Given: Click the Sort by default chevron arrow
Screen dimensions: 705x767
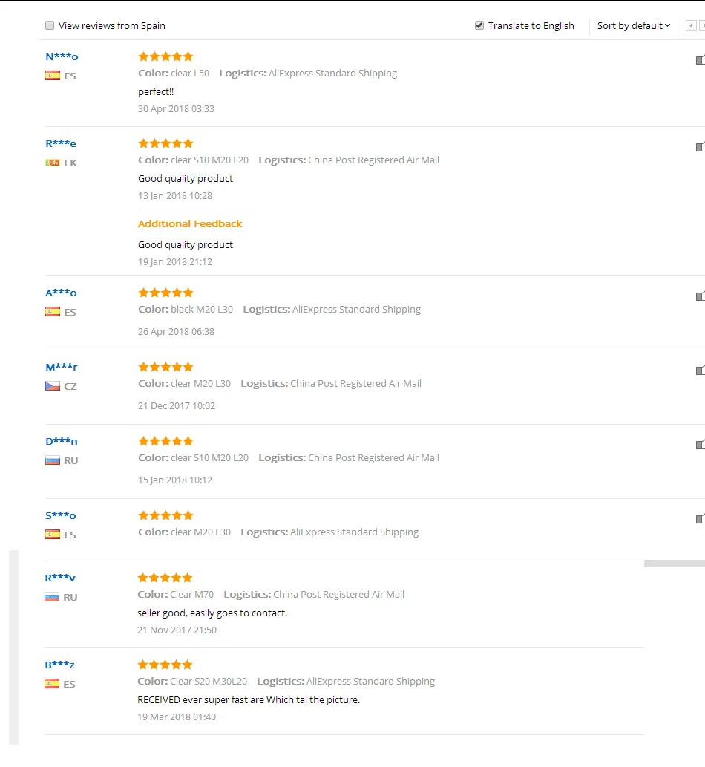Looking at the screenshot, I should pyautogui.click(x=667, y=25).
